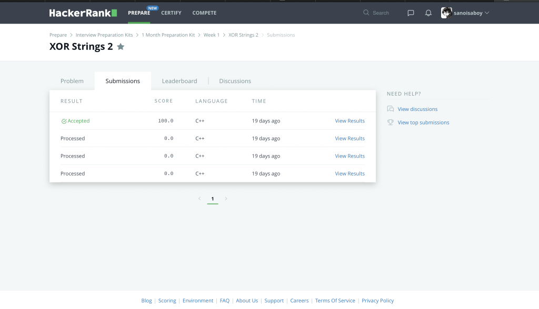Open the Environment footer link
Viewport: 539px width, 309px height.
point(198,301)
